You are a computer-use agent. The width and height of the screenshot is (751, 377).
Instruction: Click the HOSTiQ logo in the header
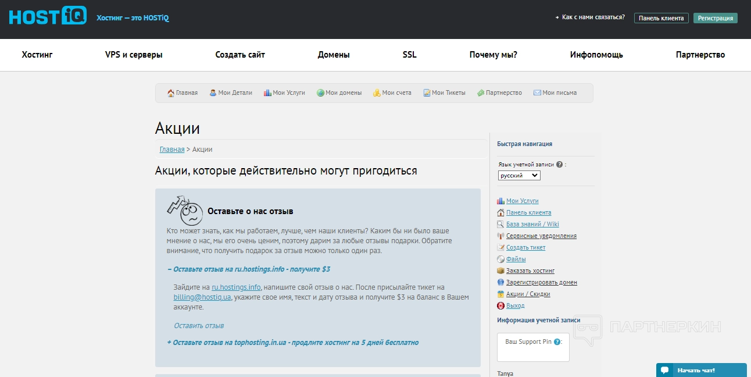tap(48, 16)
